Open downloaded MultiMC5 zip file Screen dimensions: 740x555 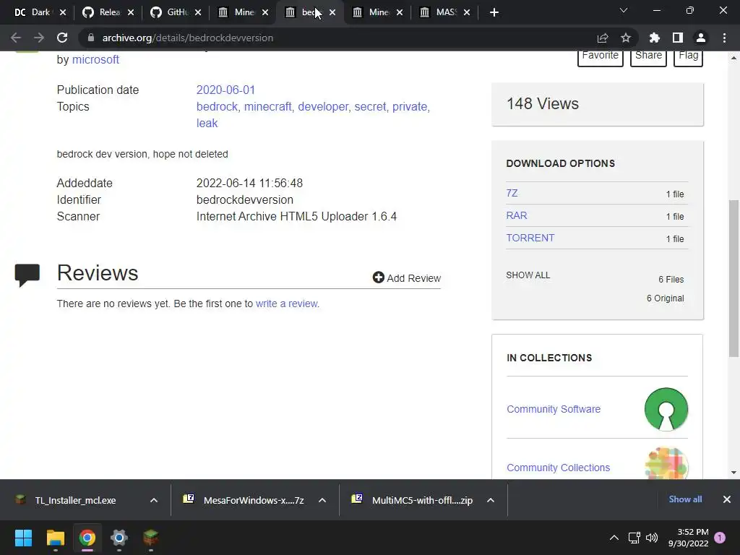(x=422, y=500)
